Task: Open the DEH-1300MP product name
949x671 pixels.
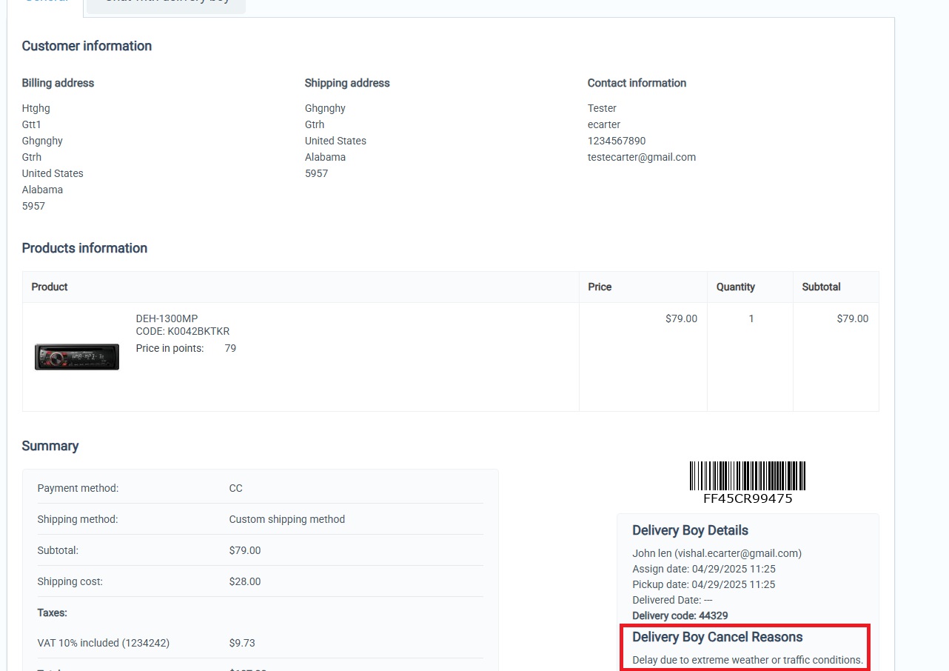Action: point(167,318)
